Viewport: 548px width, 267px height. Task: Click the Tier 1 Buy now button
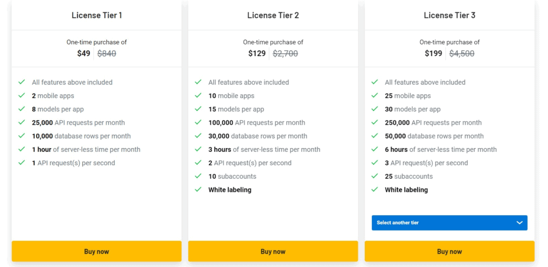[x=96, y=251]
